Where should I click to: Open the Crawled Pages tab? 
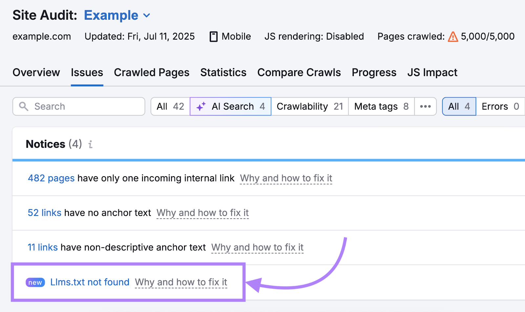tap(152, 73)
